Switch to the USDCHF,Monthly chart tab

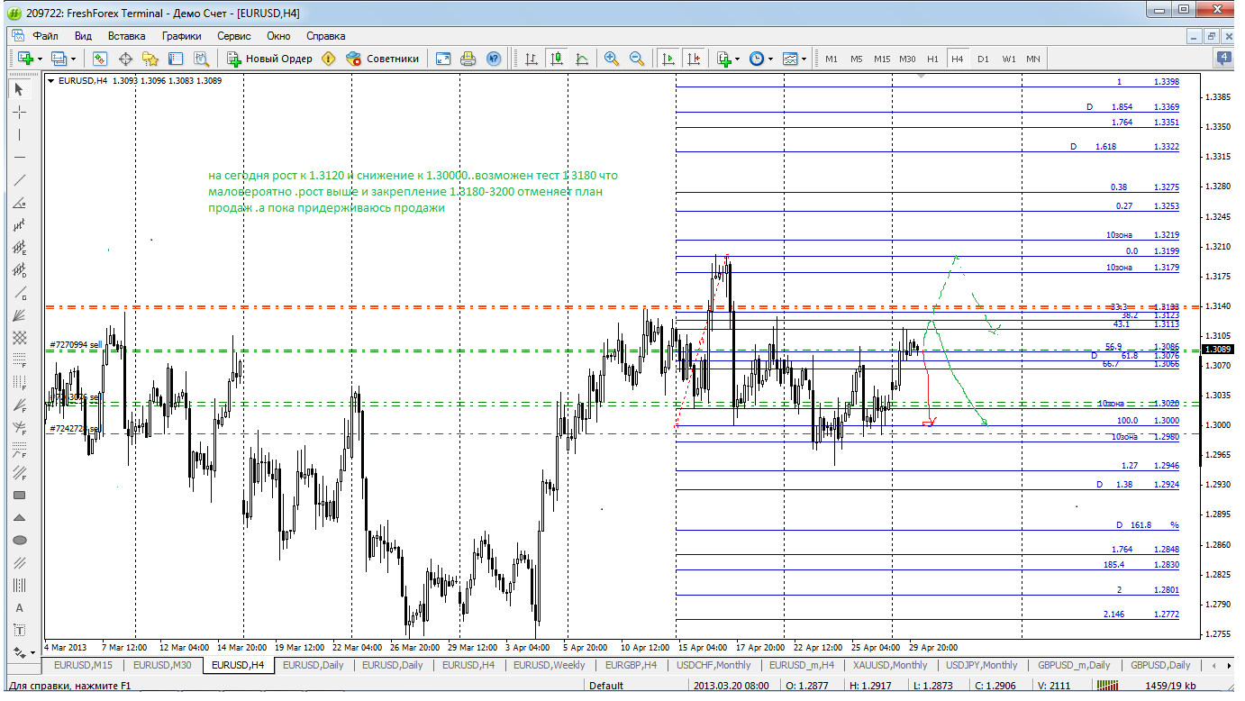click(x=713, y=665)
